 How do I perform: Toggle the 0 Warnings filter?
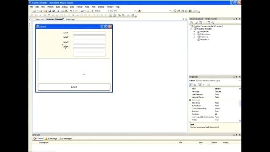[x=51, y=138]
